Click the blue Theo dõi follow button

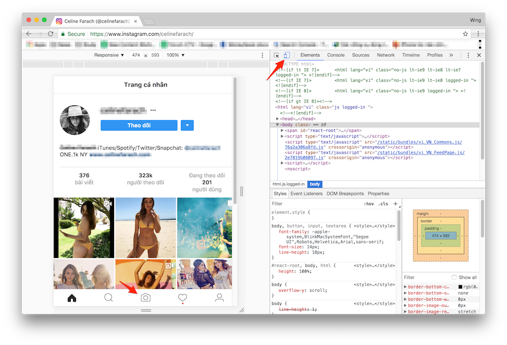139,126
